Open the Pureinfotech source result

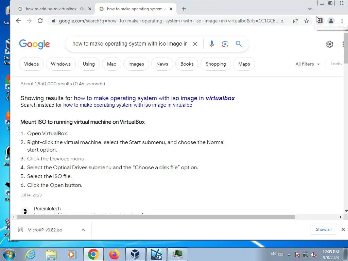coord(47,209)
